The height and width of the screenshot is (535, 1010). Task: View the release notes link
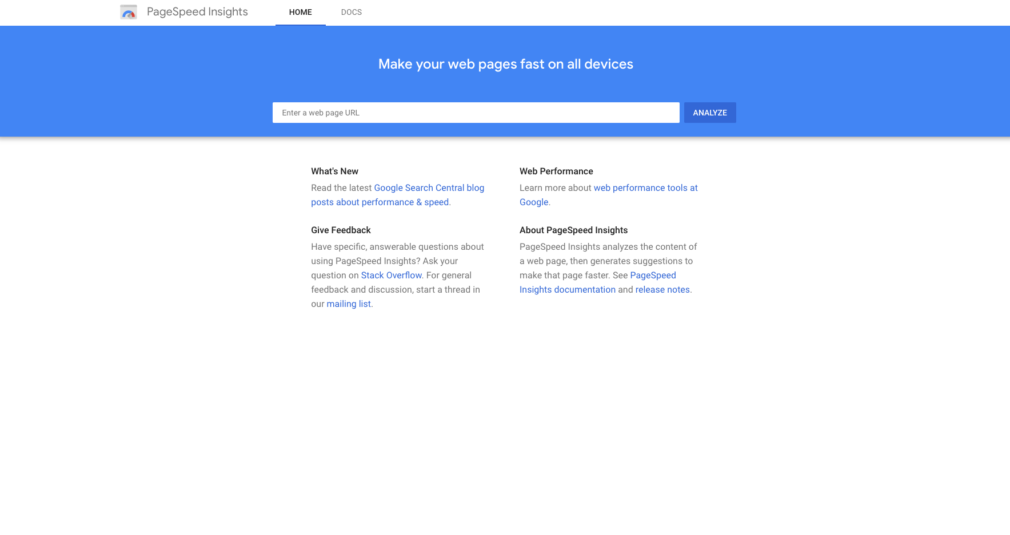tap(662, 290)
